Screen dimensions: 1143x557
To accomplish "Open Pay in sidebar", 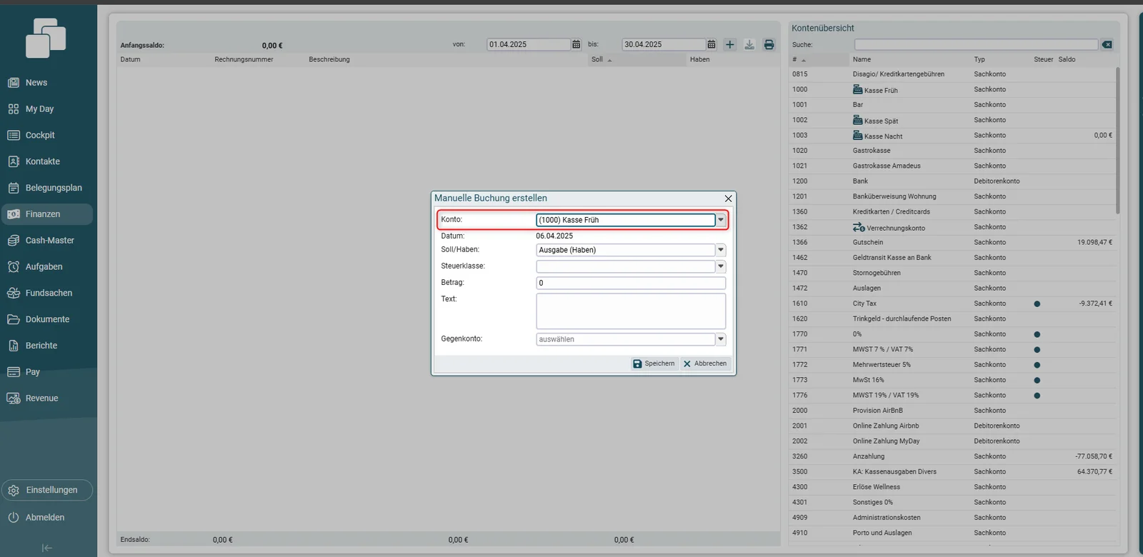I will click(x=47, y=372).
